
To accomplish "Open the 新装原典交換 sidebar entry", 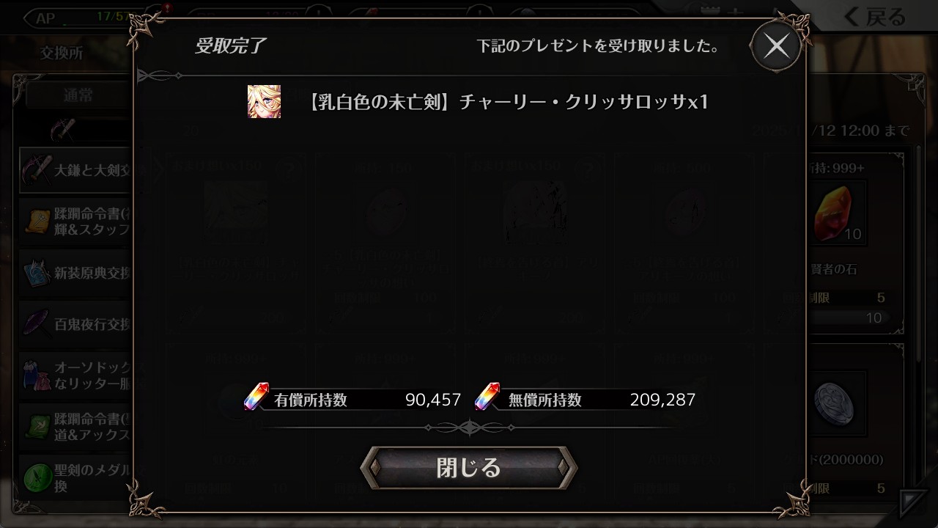I will coord(76,273).
